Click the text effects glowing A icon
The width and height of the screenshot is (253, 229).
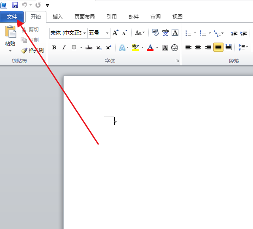pyautogui.click(x=122, y=48)
